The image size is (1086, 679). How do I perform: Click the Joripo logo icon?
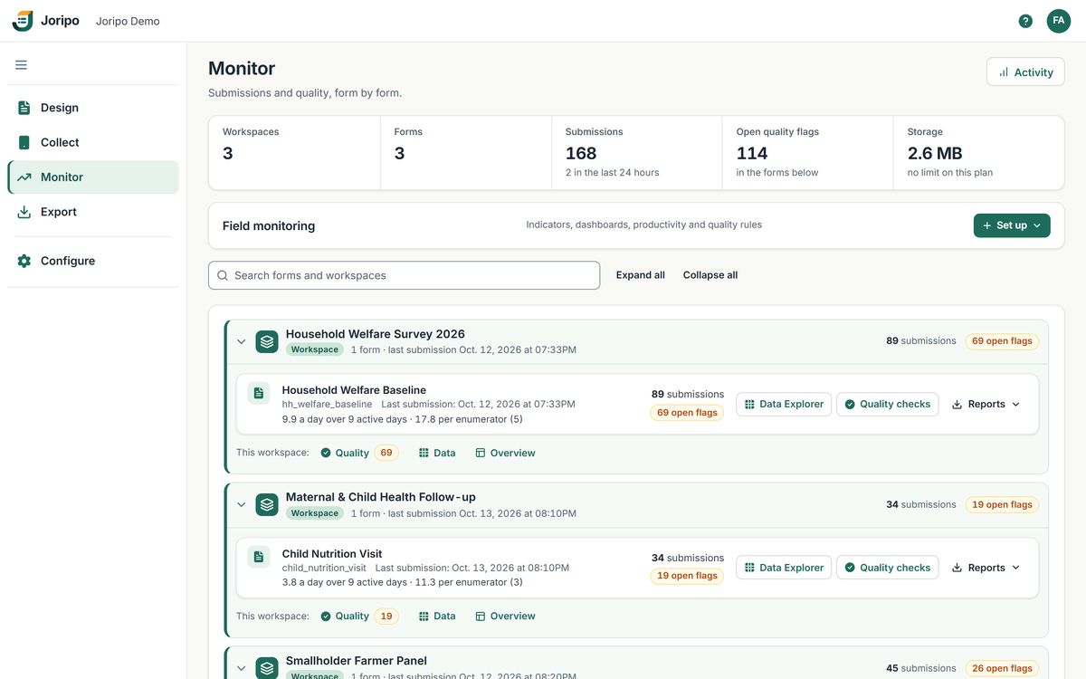(x=23, y=21)
